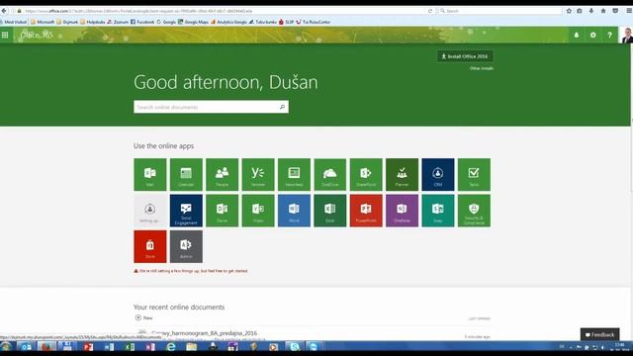Click Install Office 2016 button
This screenshot has width=633, height=356.
465,56
